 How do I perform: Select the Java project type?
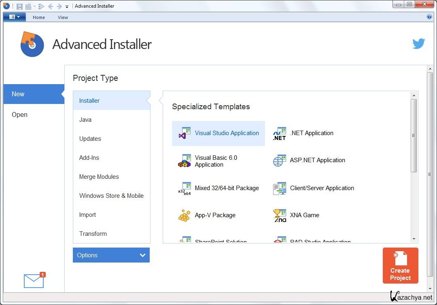point(85,120)
